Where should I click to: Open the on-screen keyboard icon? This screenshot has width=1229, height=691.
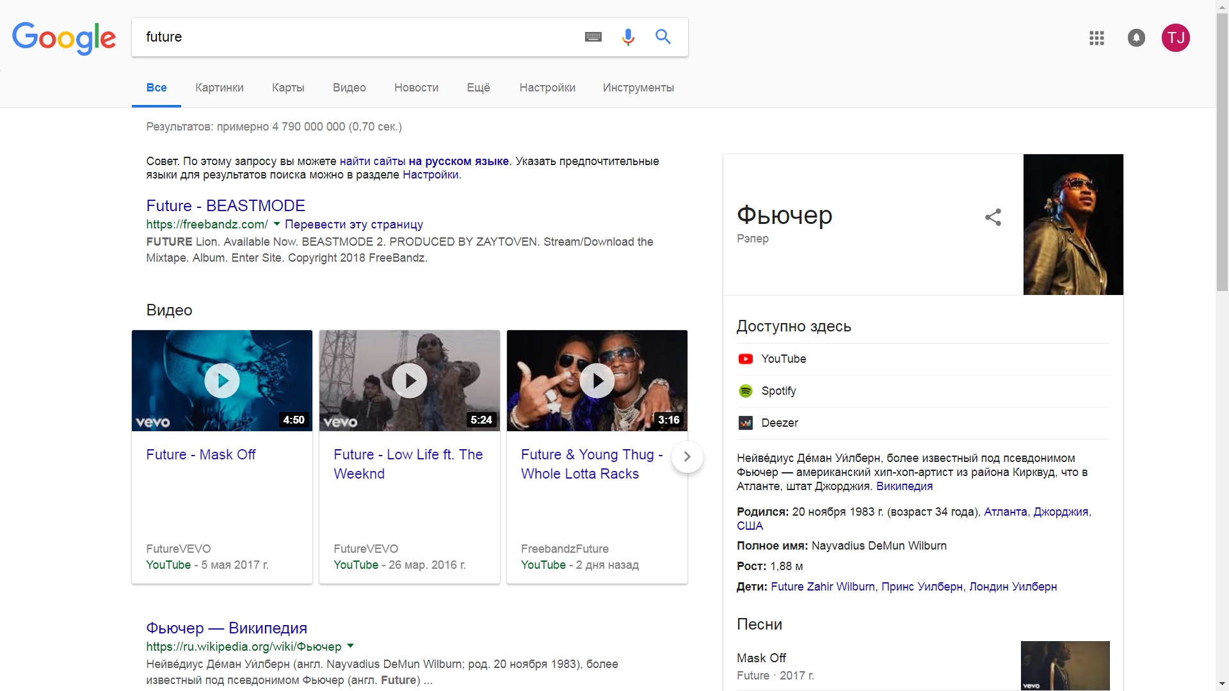[593, 37]
